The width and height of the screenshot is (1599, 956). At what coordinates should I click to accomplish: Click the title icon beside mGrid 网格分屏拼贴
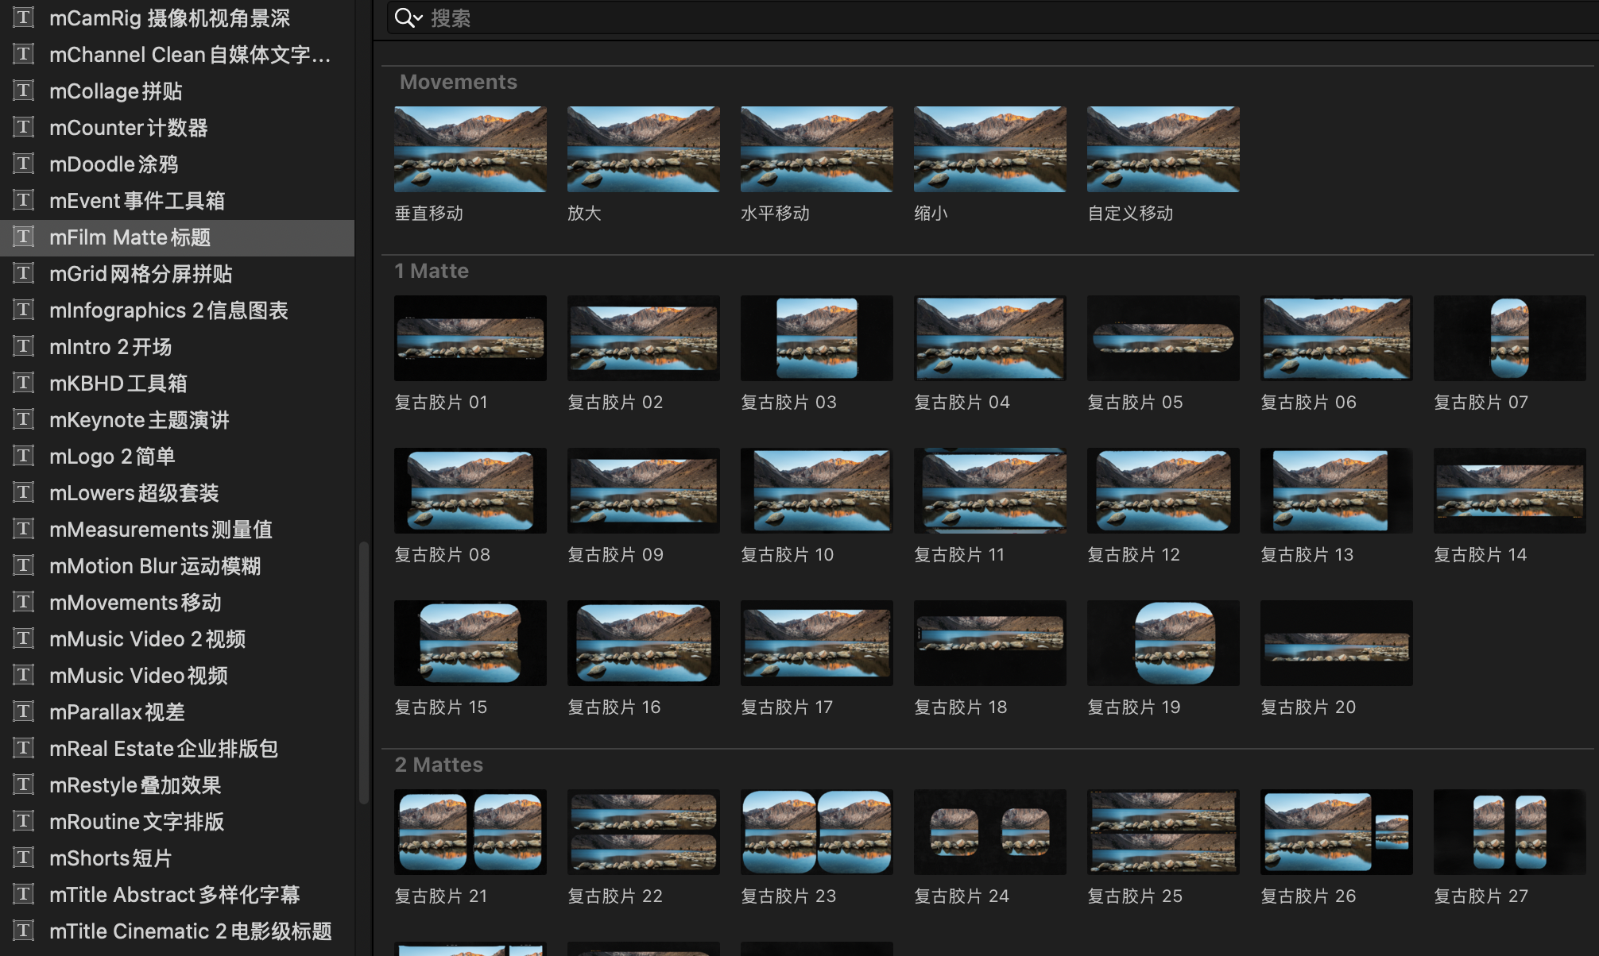[x=24, y=273]
